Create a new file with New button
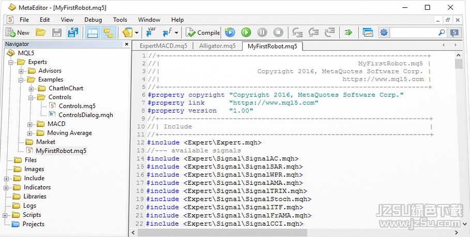The image size is (470, 237). tap(18, 33)
